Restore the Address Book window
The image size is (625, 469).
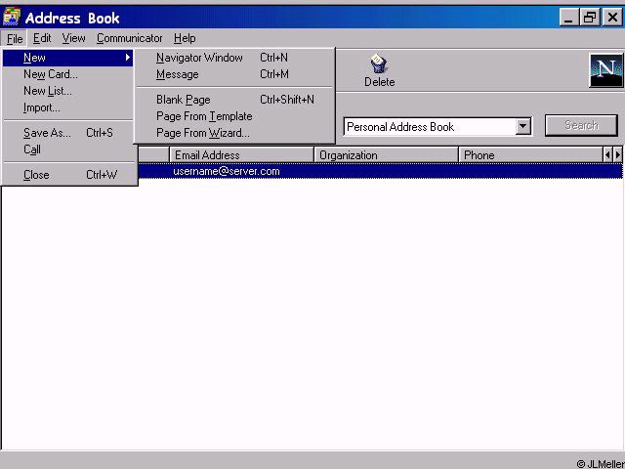tap(590, 18)
